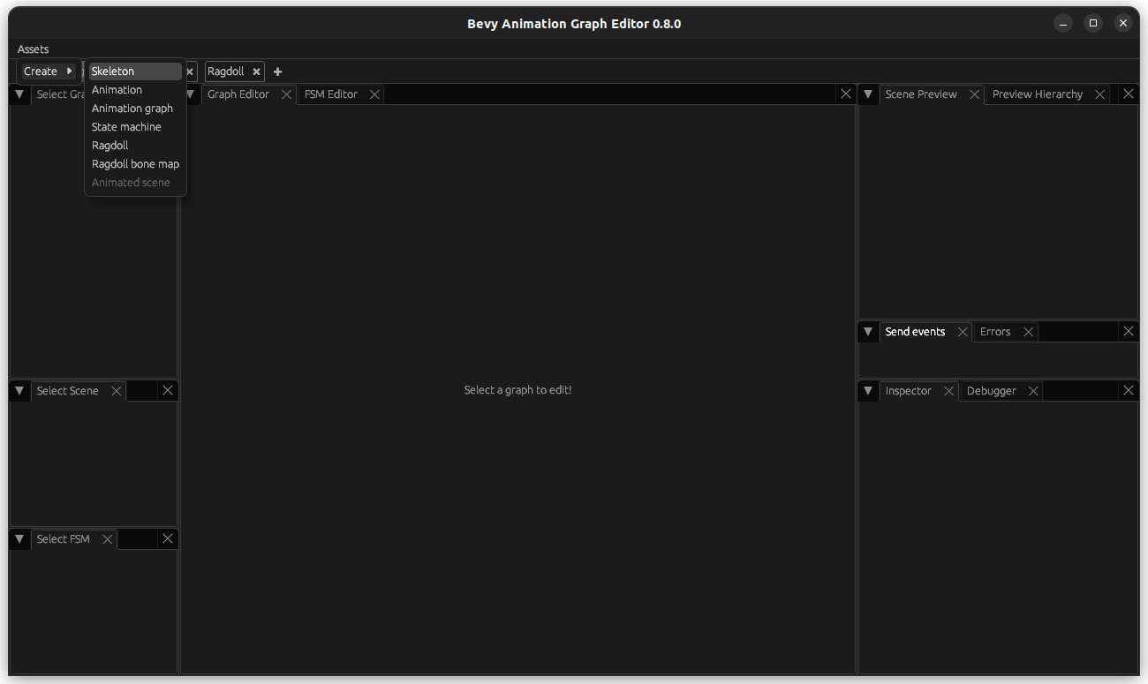Viewport: 1148px width, 684px height.
Task: Open the Send events panel's triangle menu
Action: pyautogui.click(x=867, y=331)
